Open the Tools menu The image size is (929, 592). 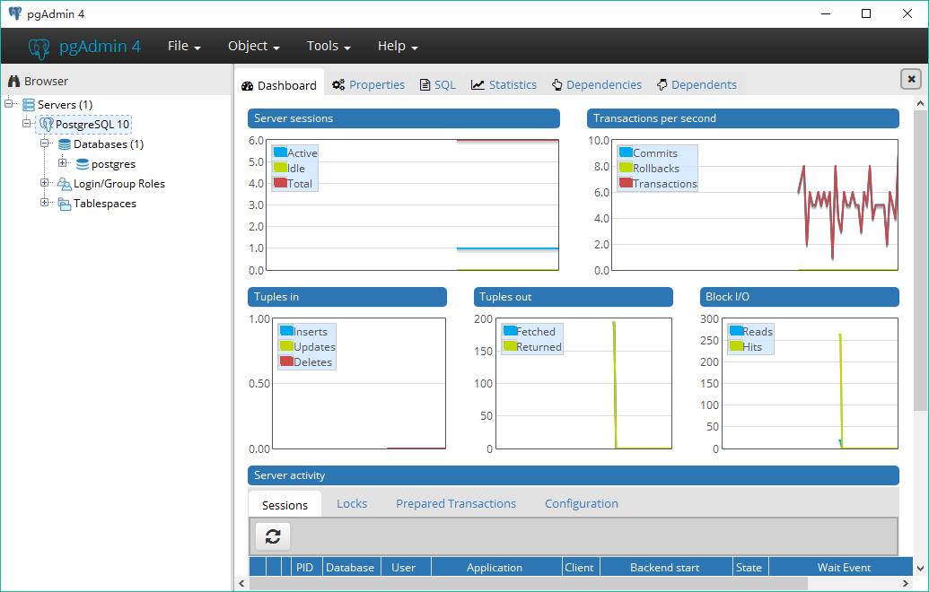[x=329, y=46]
